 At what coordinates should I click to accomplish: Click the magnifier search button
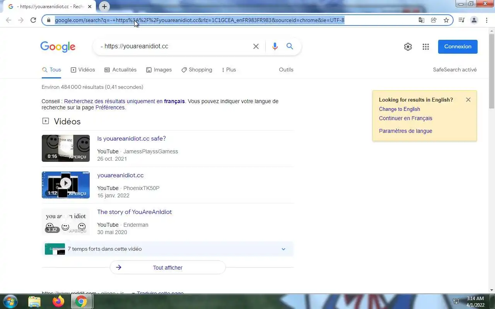pos(290,46)
